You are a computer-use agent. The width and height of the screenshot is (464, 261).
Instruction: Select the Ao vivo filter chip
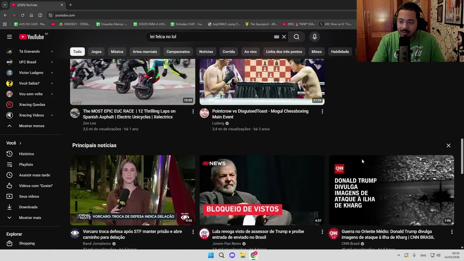pos(250,51)
